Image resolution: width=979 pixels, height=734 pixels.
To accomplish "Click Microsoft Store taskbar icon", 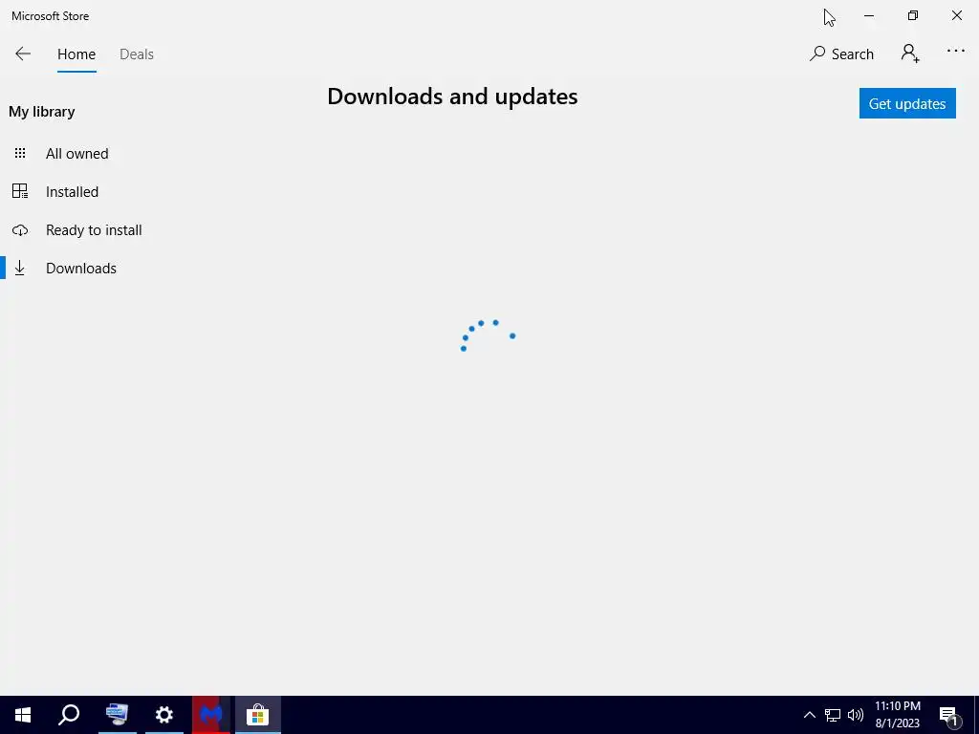I will (257, 715).
